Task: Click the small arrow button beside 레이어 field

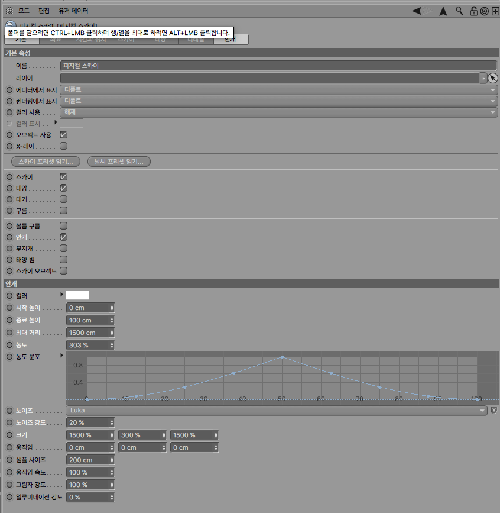Action: [x=483, y=78]
